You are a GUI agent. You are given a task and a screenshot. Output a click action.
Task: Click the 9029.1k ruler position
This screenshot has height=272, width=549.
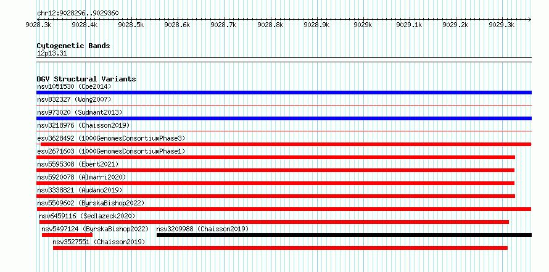(410, 25)
